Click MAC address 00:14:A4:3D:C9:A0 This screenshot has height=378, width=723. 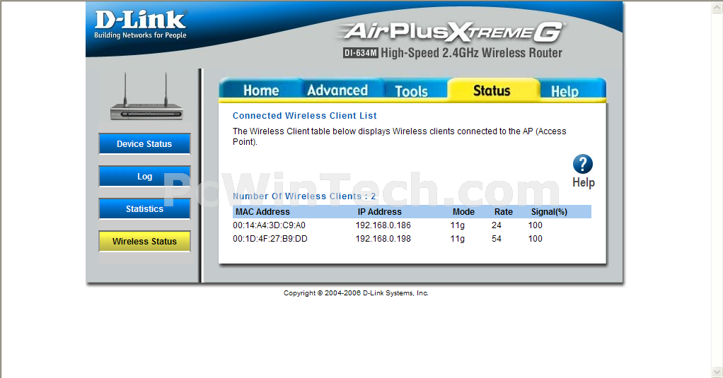[x=269, y=225]
